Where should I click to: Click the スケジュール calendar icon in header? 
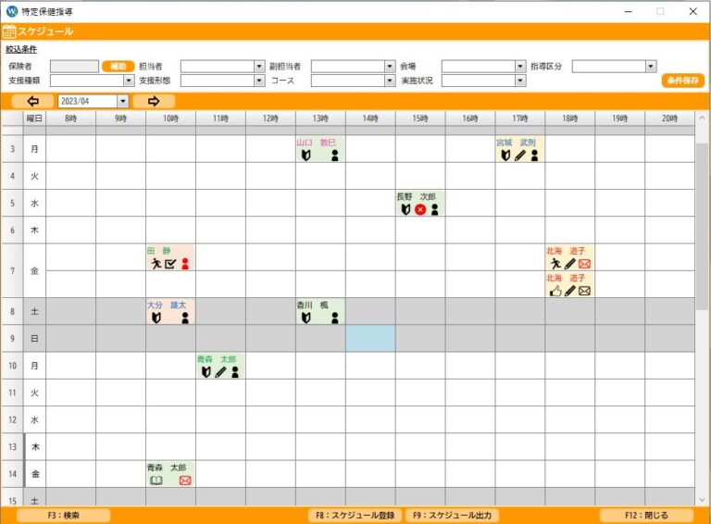click(9, 31)
